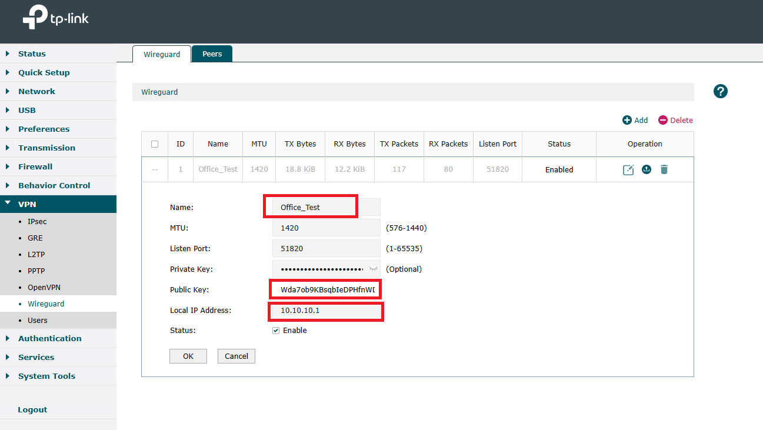Click the Public Key input field

point(326,289)
